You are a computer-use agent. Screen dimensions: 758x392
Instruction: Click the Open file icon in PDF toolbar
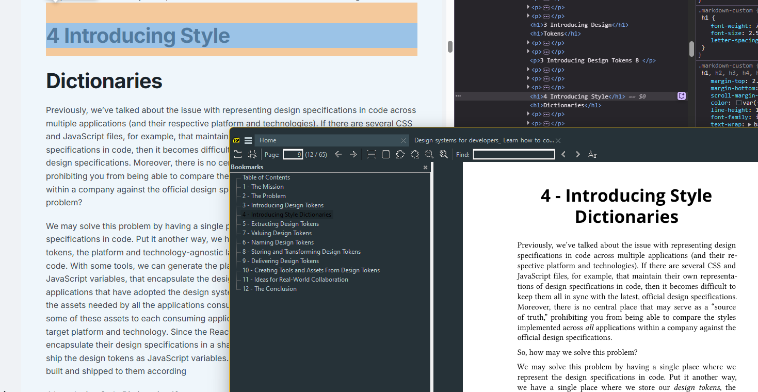tap(238, 154)
